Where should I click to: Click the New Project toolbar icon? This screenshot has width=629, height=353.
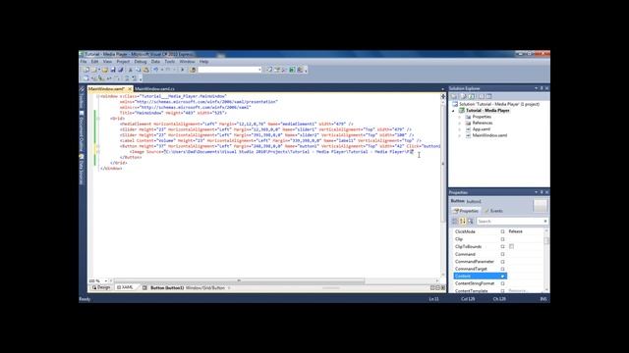[x=86, y=70]
